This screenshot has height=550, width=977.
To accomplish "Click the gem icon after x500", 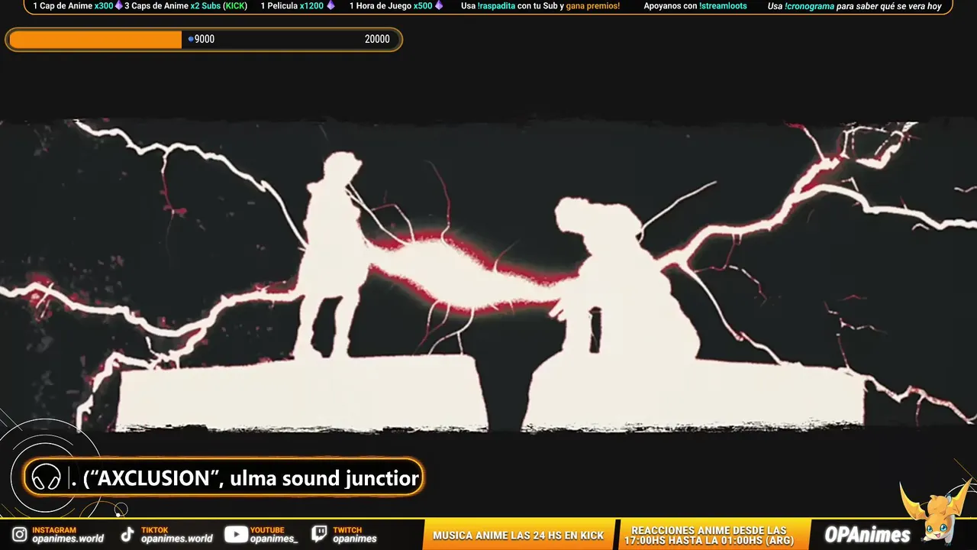I will [438, 6].
